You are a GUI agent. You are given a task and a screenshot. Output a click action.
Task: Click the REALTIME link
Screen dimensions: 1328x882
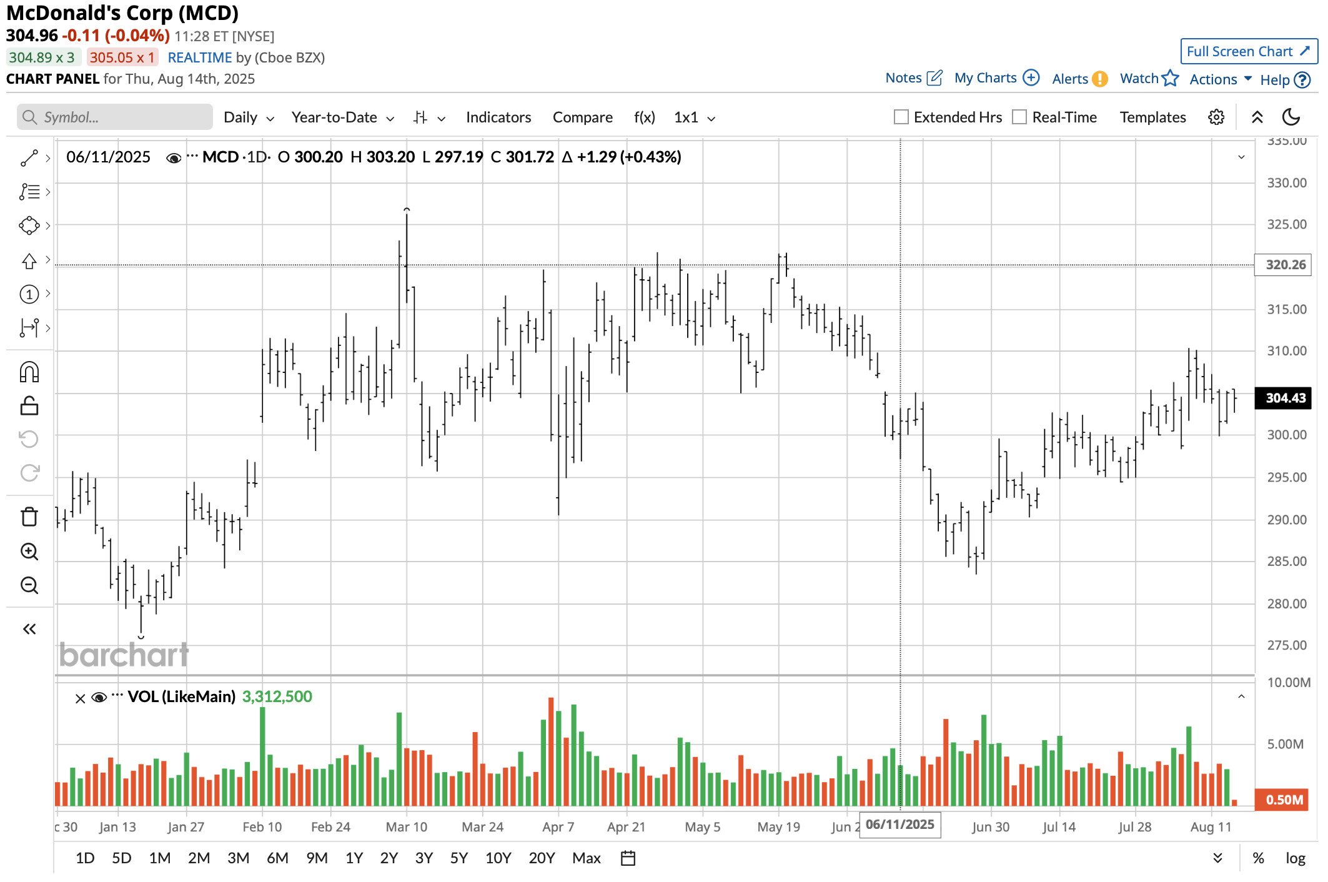tap(200, 57)
